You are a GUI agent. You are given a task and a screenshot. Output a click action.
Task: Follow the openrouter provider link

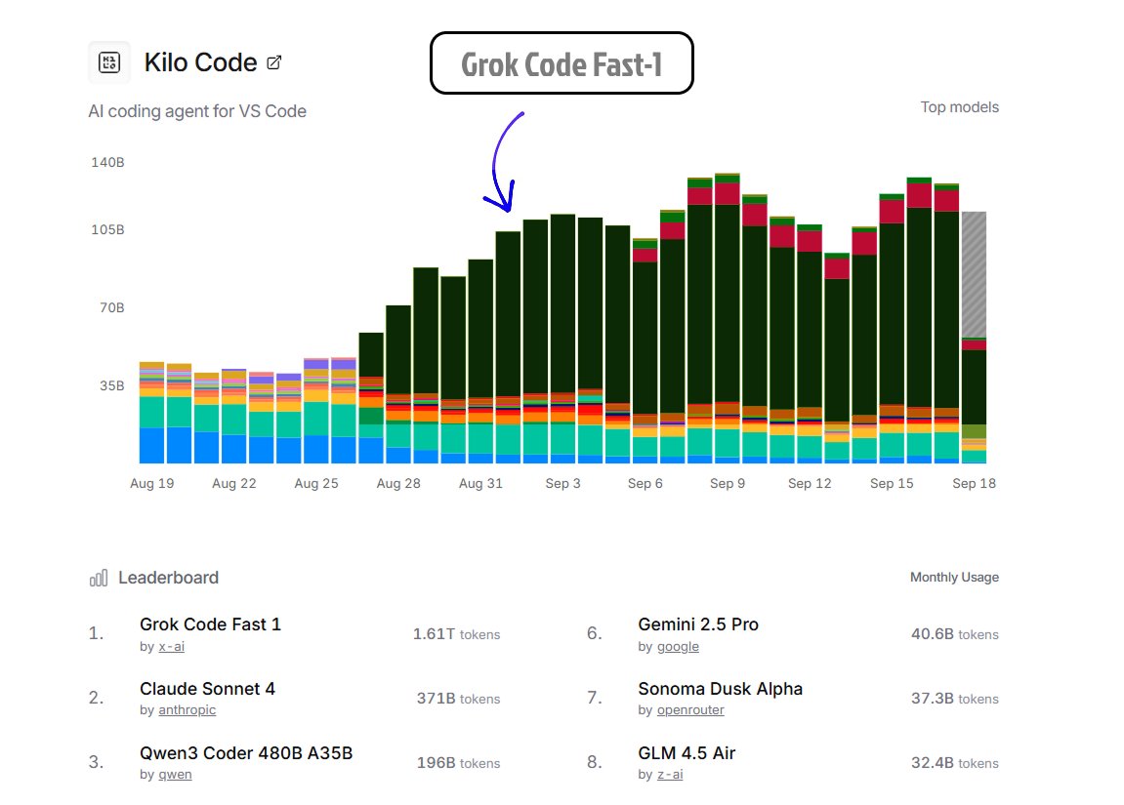coord(690,709)
